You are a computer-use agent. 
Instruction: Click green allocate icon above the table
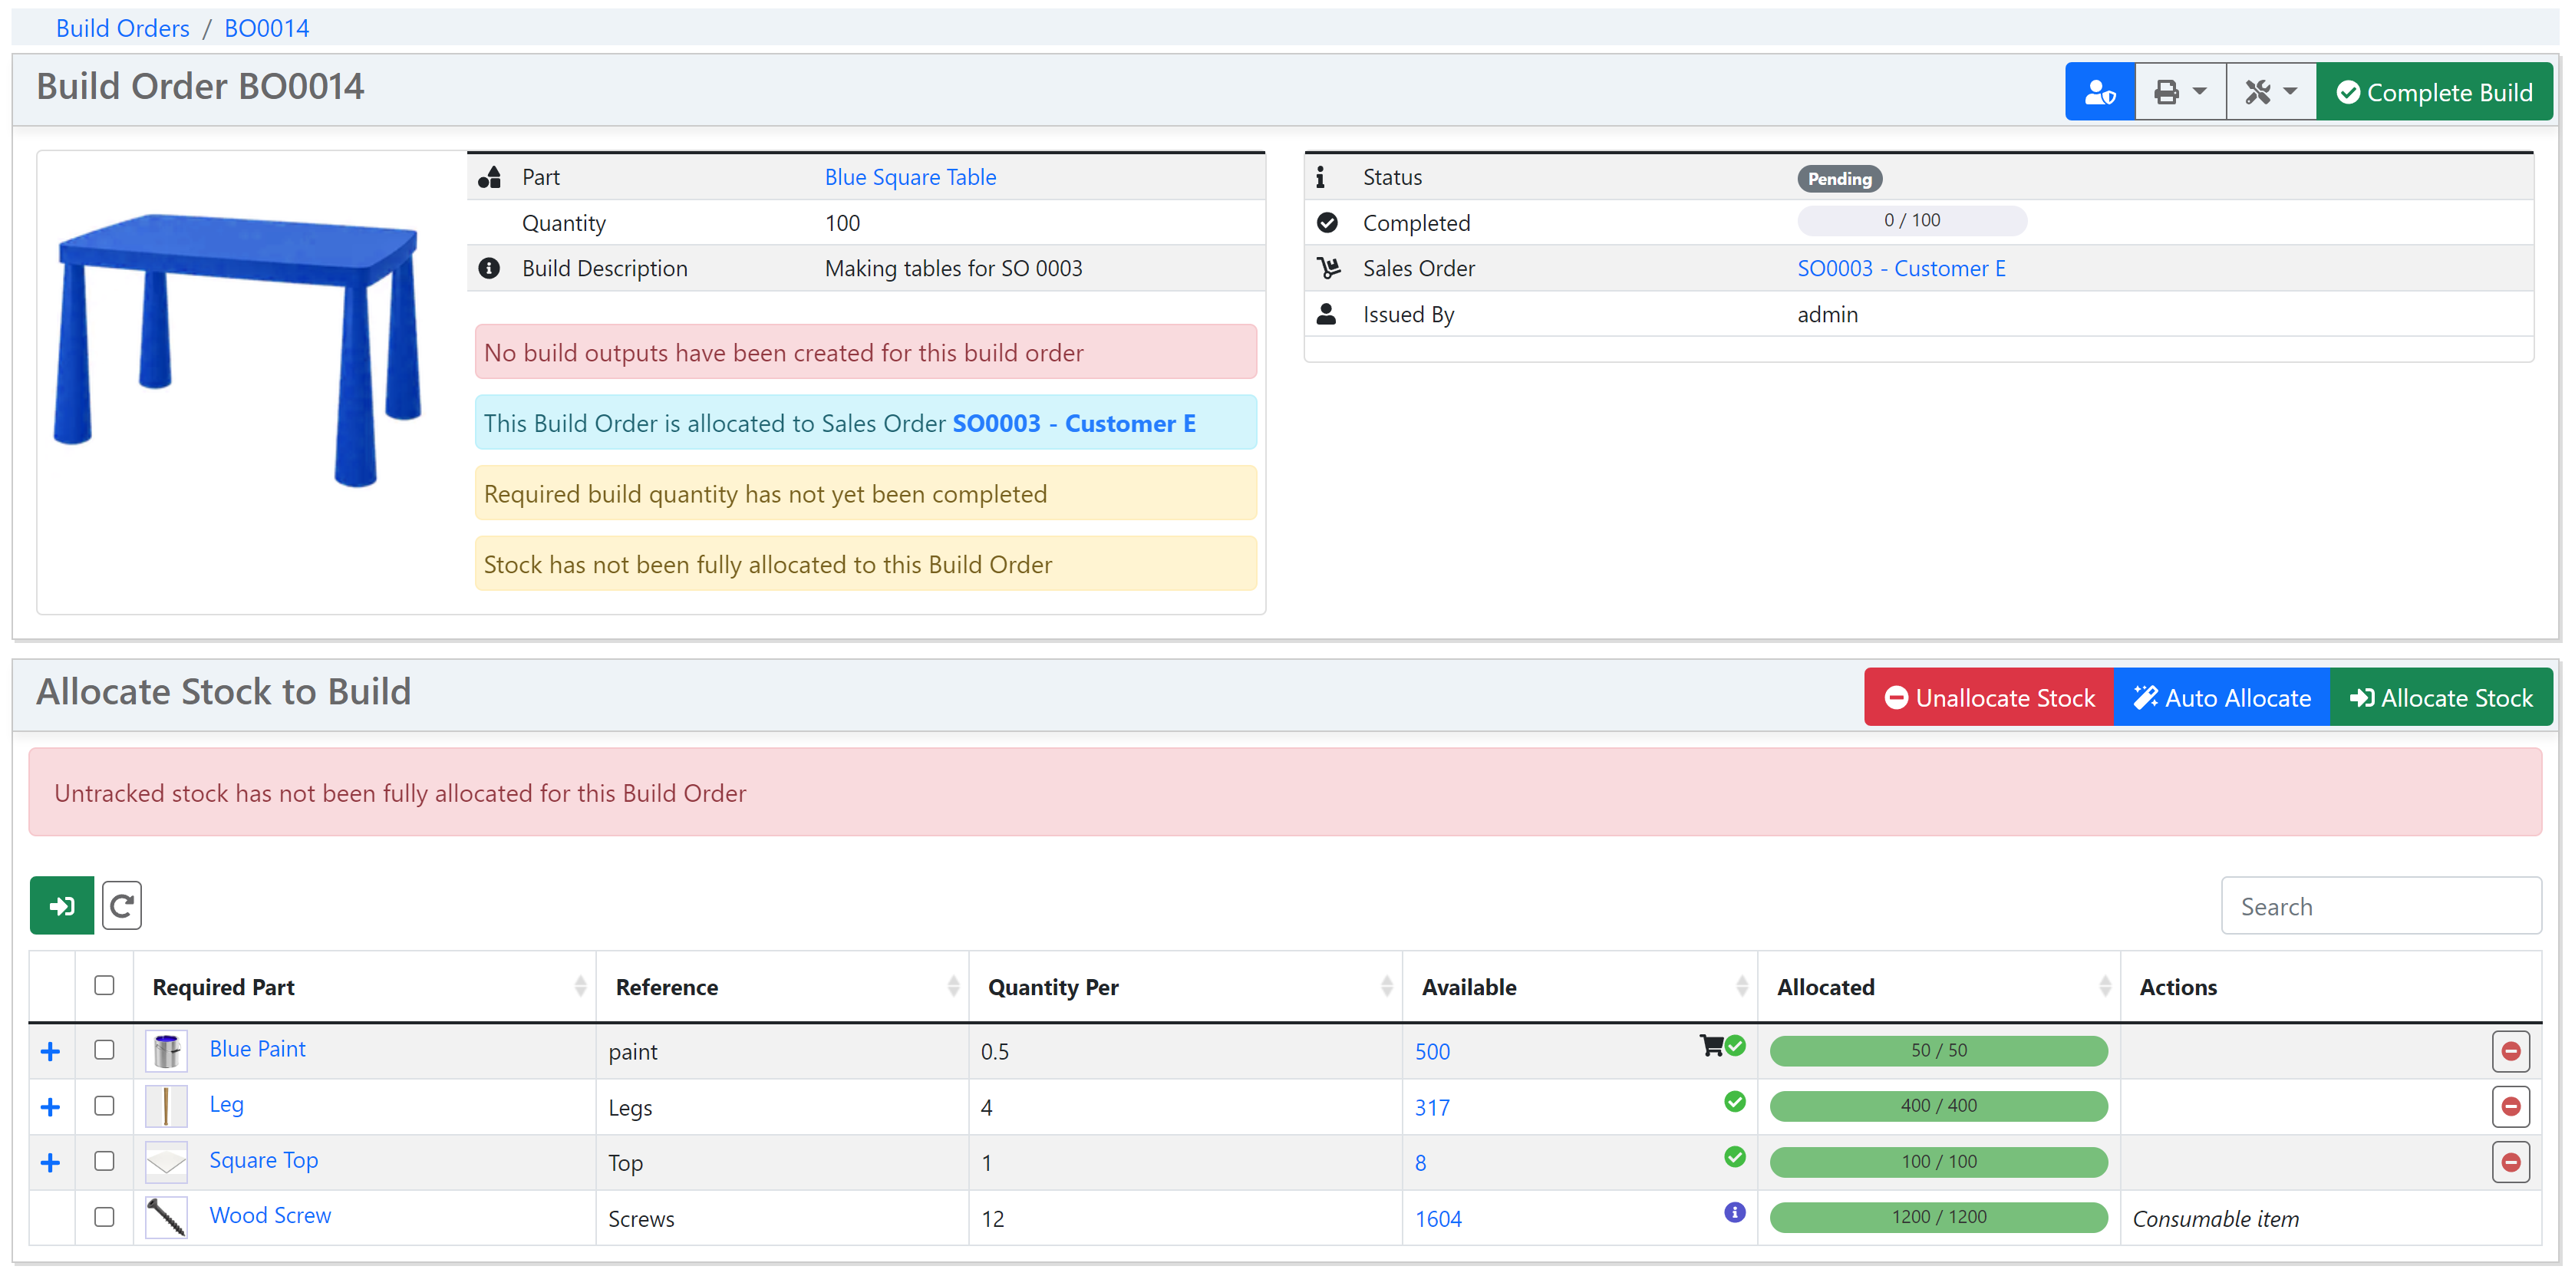[62, 905]
